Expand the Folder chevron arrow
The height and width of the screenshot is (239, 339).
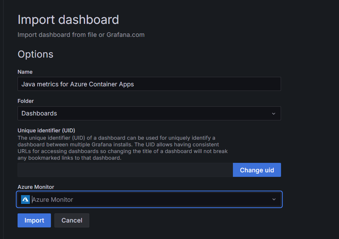tap(274, 114)
